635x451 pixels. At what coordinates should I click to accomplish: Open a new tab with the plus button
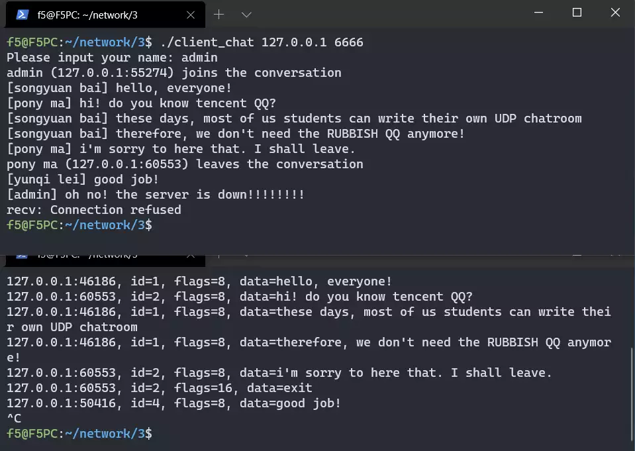(x=219, y=14)
